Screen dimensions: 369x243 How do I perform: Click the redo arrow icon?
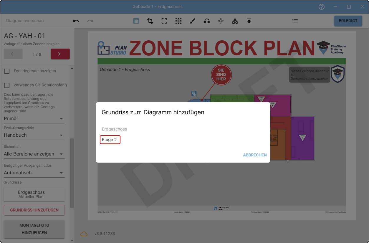[x=90, y=21]
